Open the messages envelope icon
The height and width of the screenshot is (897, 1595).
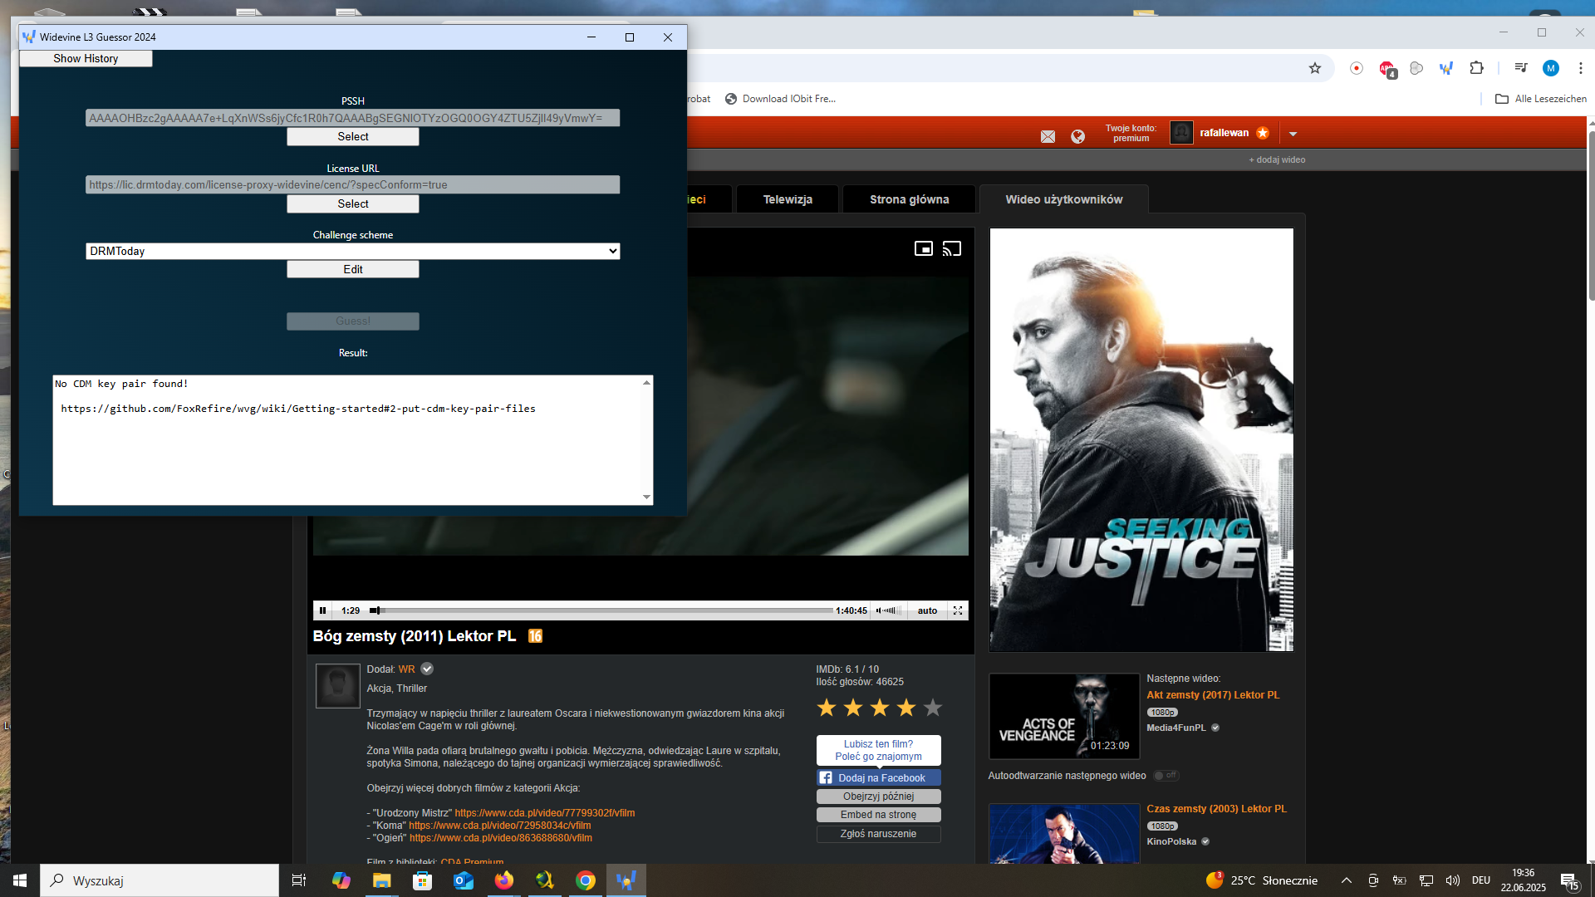coord(1048,136)
